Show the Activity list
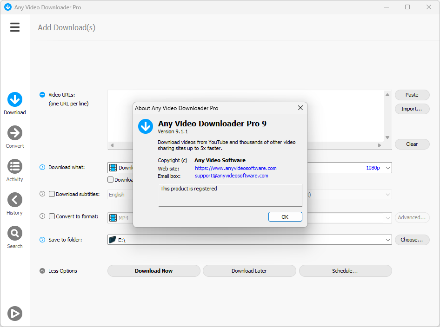This screenshot has height=327, width=440. coord(15,170)
